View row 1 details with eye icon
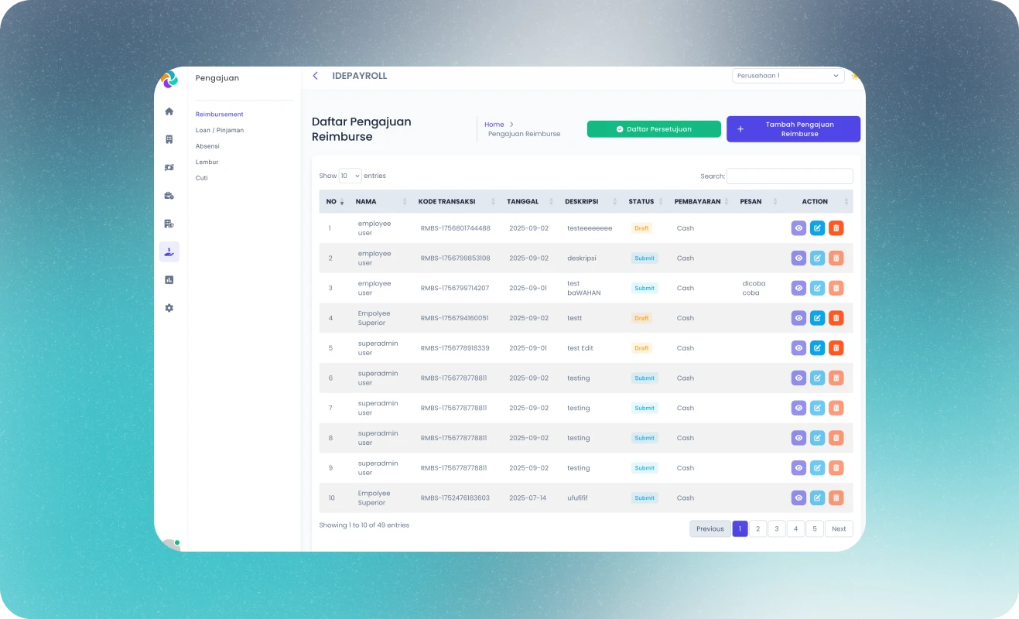This screenshot has height=619, width=1019. coord(798,228)
